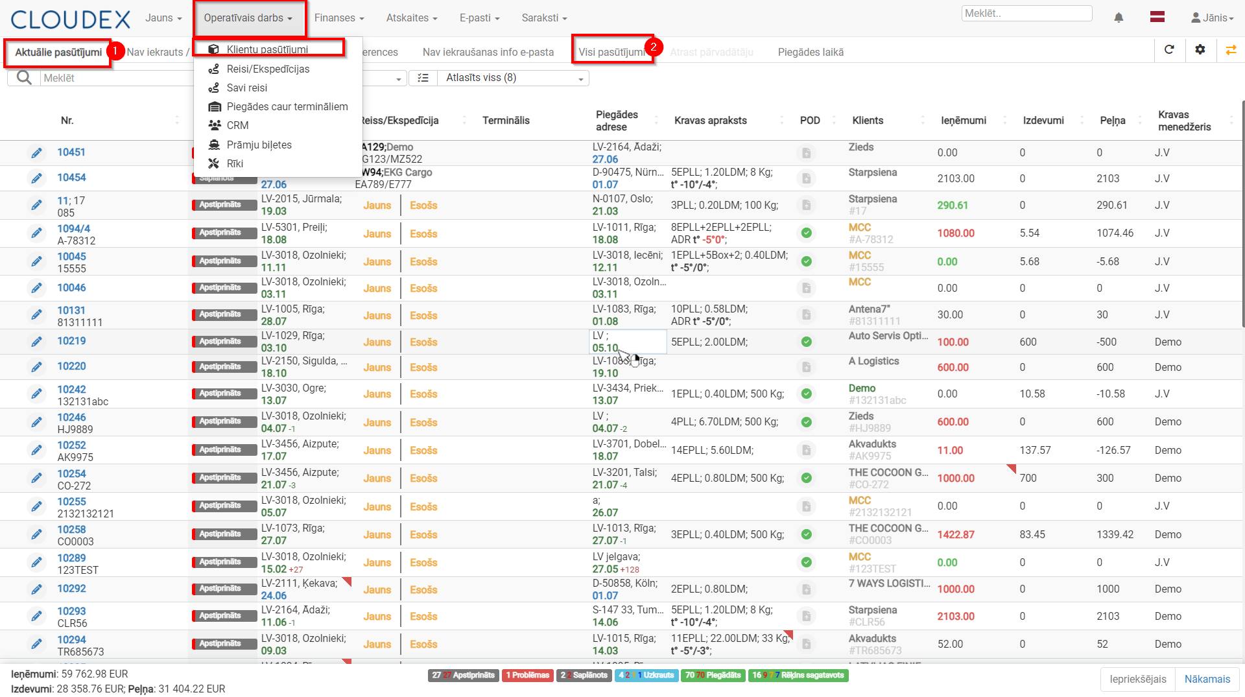The width and height of the screenshot is (1245, 697).
Task: Select Klientu pasūtījumi menu entry
Action: 268,49
